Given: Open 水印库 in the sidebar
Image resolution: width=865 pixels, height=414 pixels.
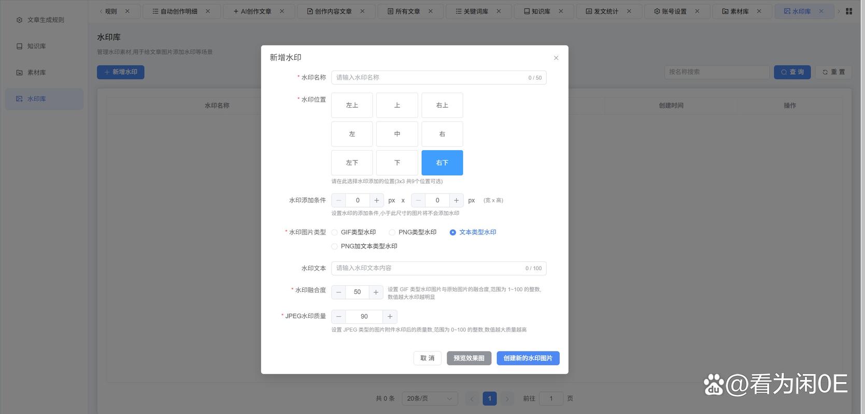Looking at the screenshot, I should [44, 99].
